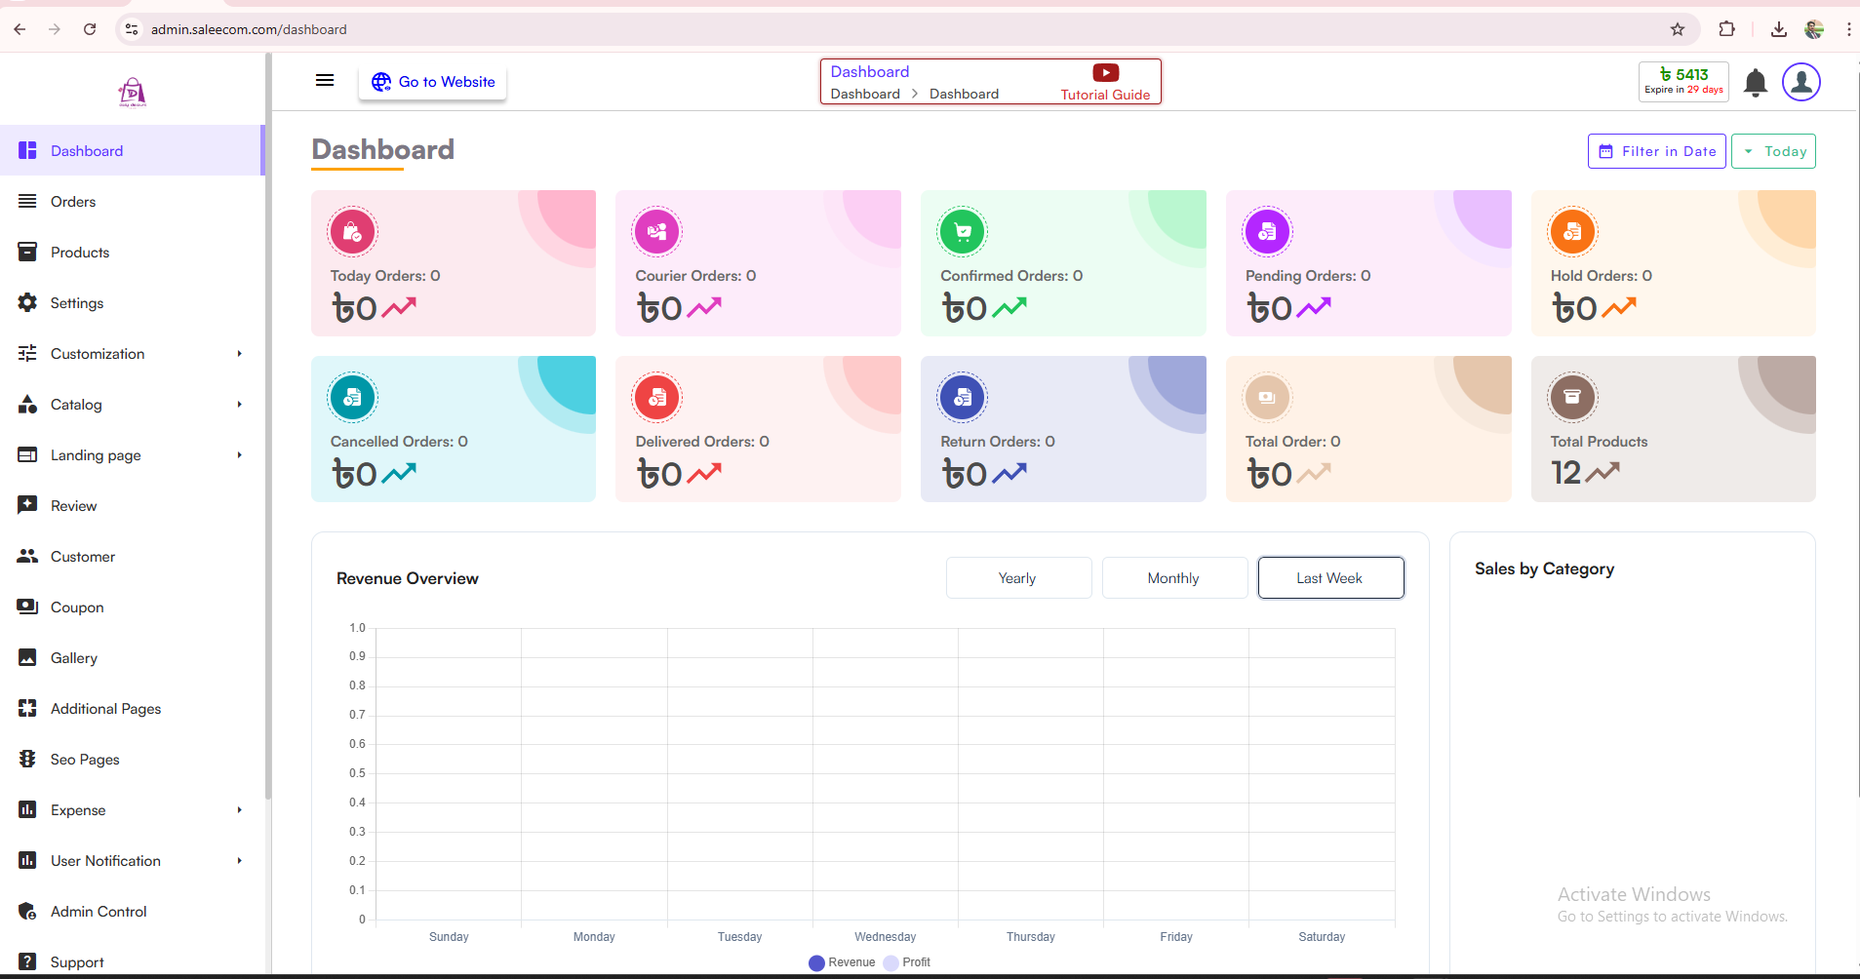Bookmark this page with the star icon
This screenshot has height=979, width=1860.
tap(1678, 29)
